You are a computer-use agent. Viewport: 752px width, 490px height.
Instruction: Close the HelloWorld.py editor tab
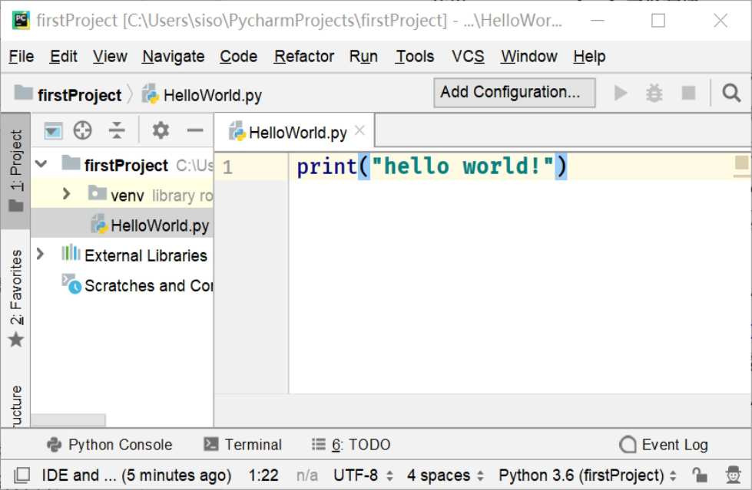click(359, 130)
